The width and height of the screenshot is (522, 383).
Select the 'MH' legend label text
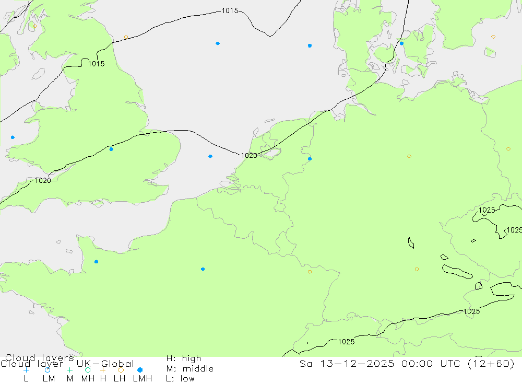(x=88, y=379)
